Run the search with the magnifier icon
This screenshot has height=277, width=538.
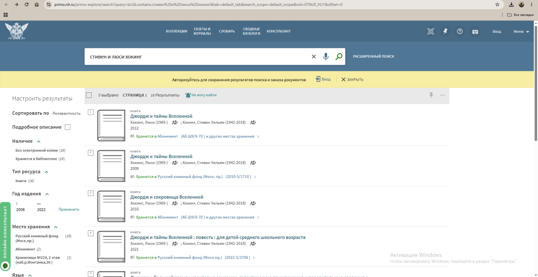point(339,57)
